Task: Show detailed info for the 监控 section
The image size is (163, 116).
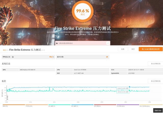Action: (156, 81)
